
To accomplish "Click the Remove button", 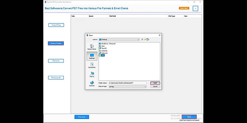I will (56, 61).
